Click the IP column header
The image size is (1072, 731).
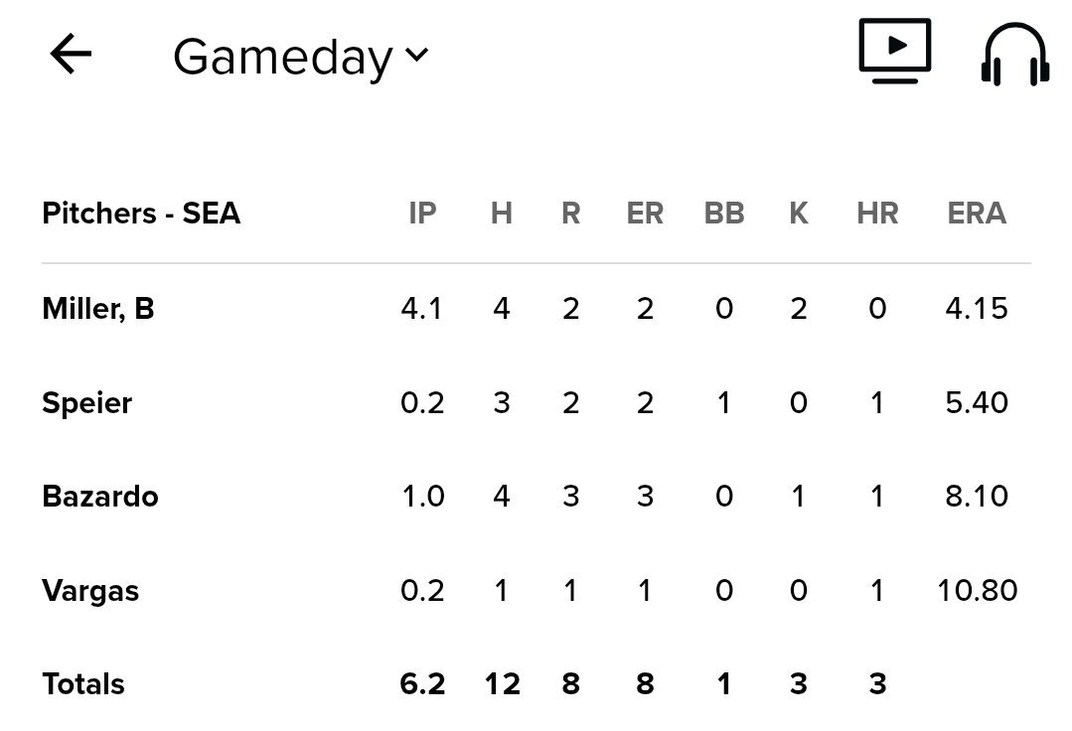[x=422, y=214]
